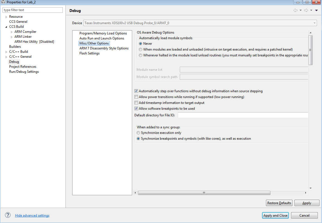This screenshot has width=322, height=223.
Task: Click Hide advanced settings link
Action: pyautogui.click(x=32, y=216)
